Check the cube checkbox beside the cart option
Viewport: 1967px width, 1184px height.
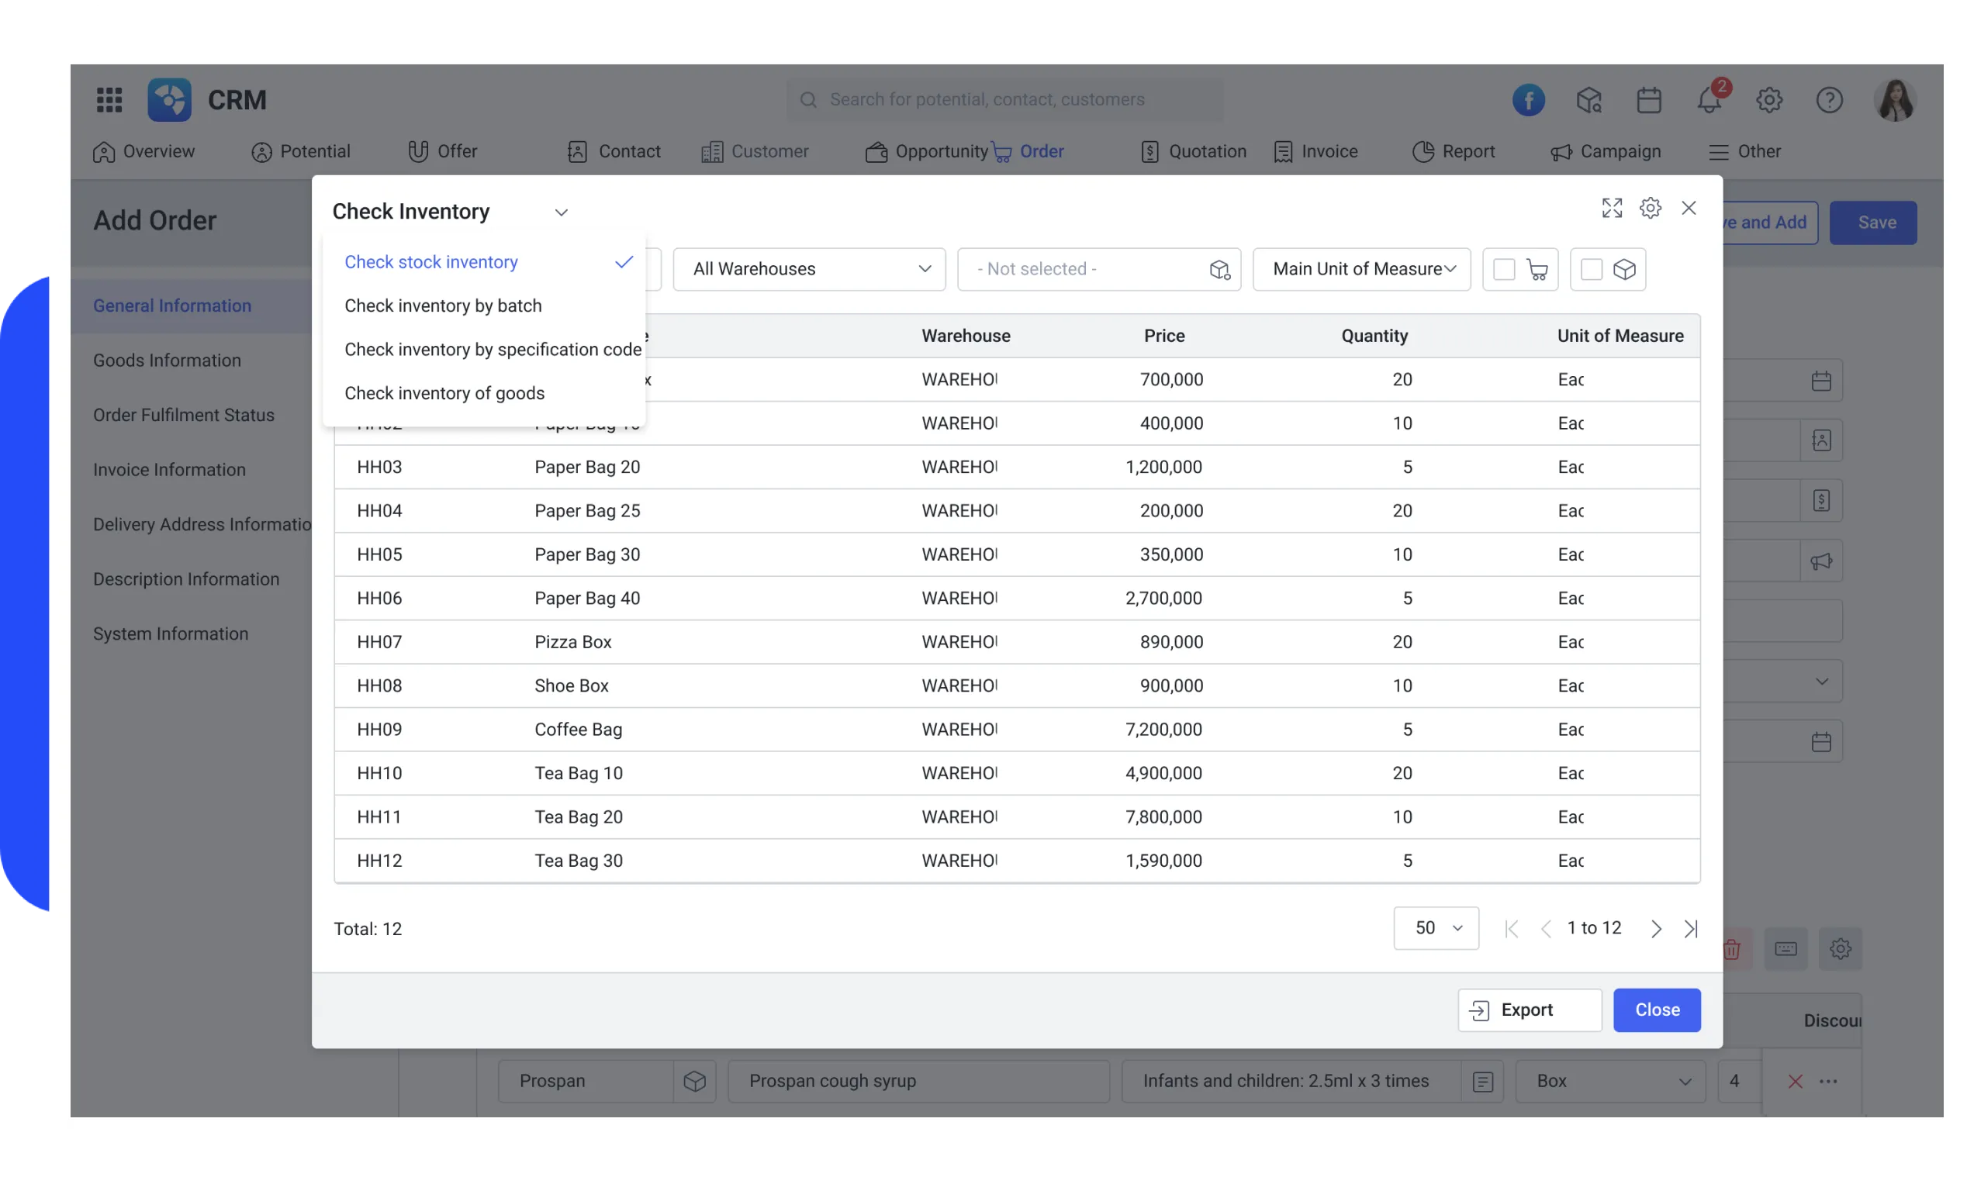coord(1591,270)
